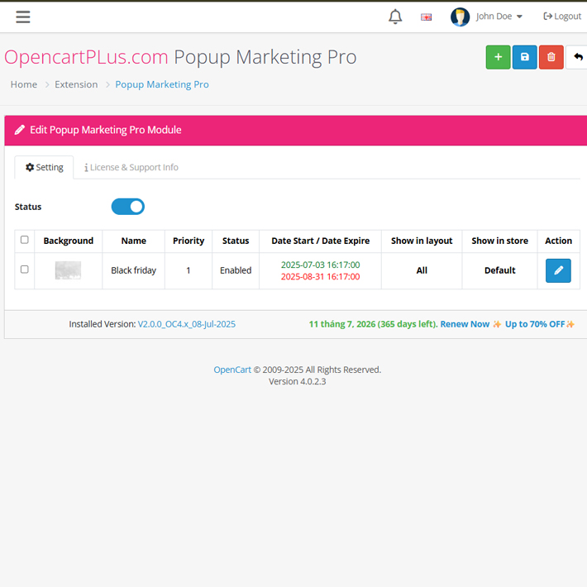Image resolution: width=587 pixels, height=587 pixels.
Task: Click the Date Start / Date Expire header
Action: pos(321,241)
